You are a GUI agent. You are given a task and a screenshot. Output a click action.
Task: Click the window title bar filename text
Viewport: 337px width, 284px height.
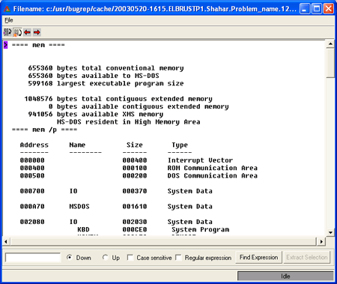(x=155, y=9)
